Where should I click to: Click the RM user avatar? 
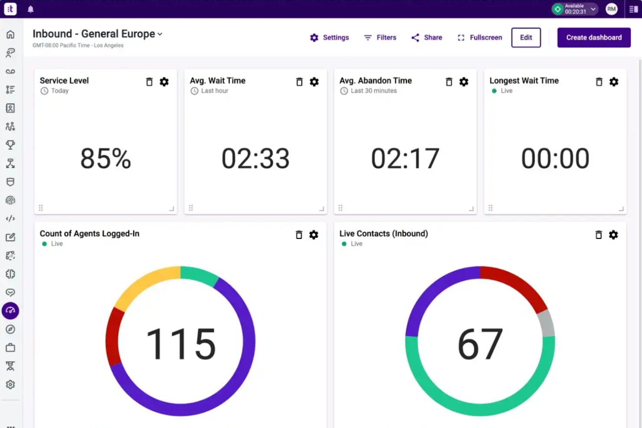(x=611, y=9)
